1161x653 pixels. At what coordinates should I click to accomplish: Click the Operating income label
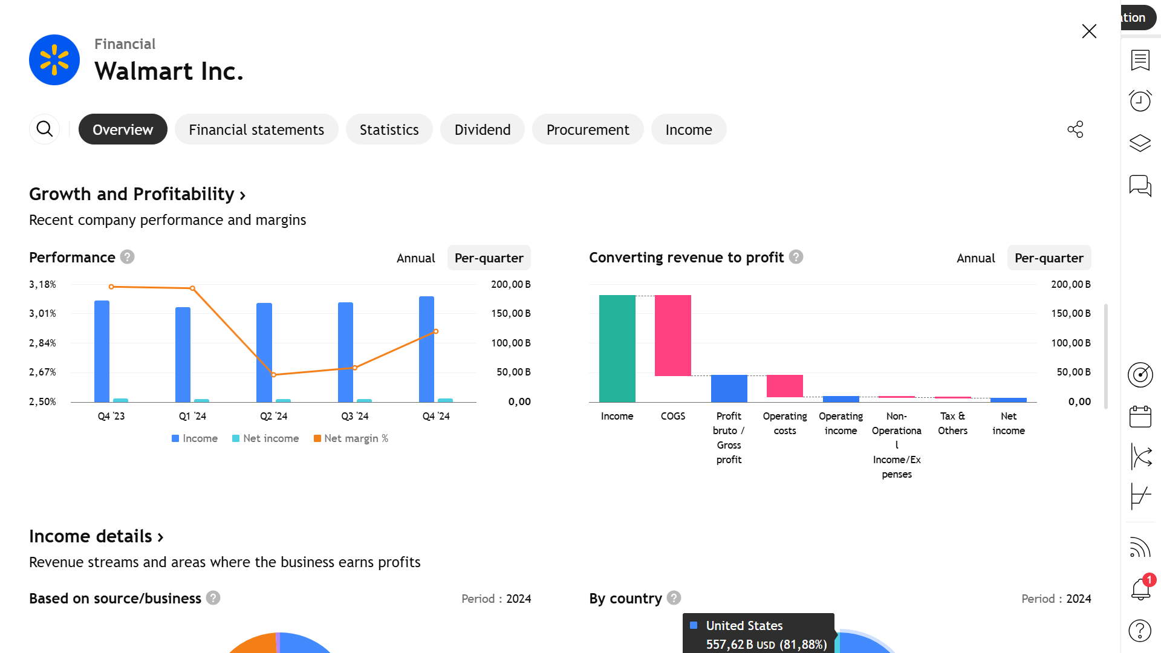tap(841, 423)
